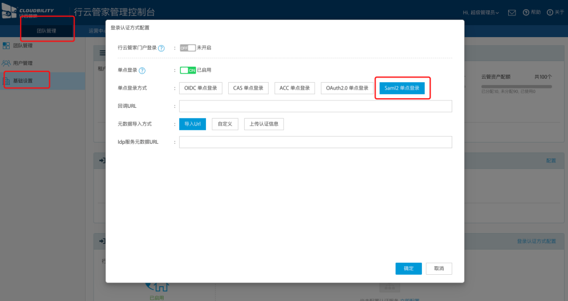Click the 团队管理 sidebar grid icon
This screenshot has height=301, width=568.
[x=6, y=46]
